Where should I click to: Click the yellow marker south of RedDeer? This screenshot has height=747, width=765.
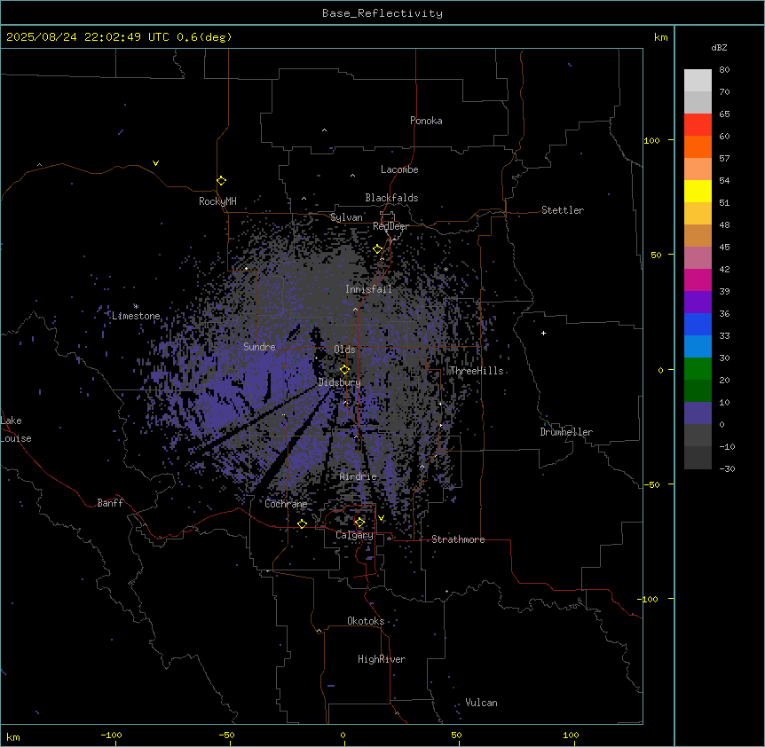point(377,249)
